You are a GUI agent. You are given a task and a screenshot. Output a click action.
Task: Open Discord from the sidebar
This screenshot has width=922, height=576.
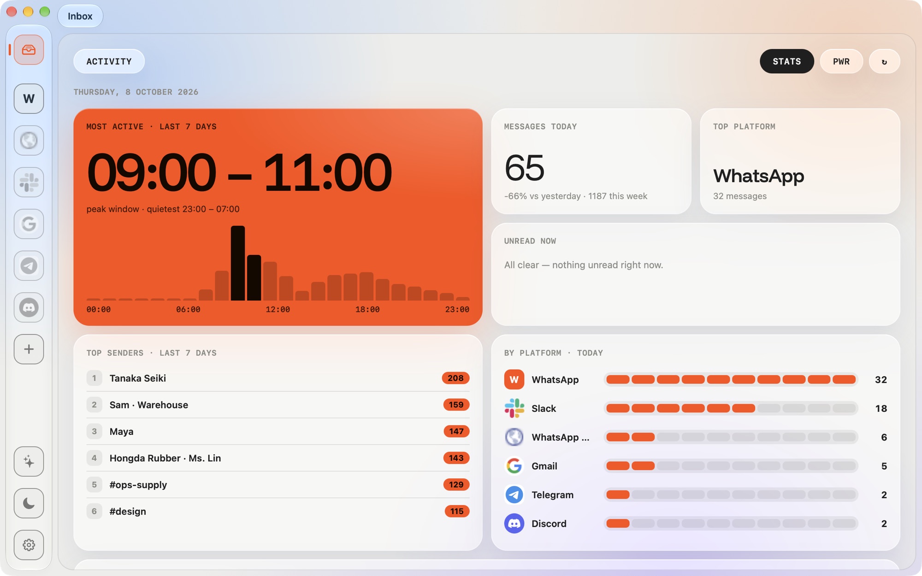29,307
